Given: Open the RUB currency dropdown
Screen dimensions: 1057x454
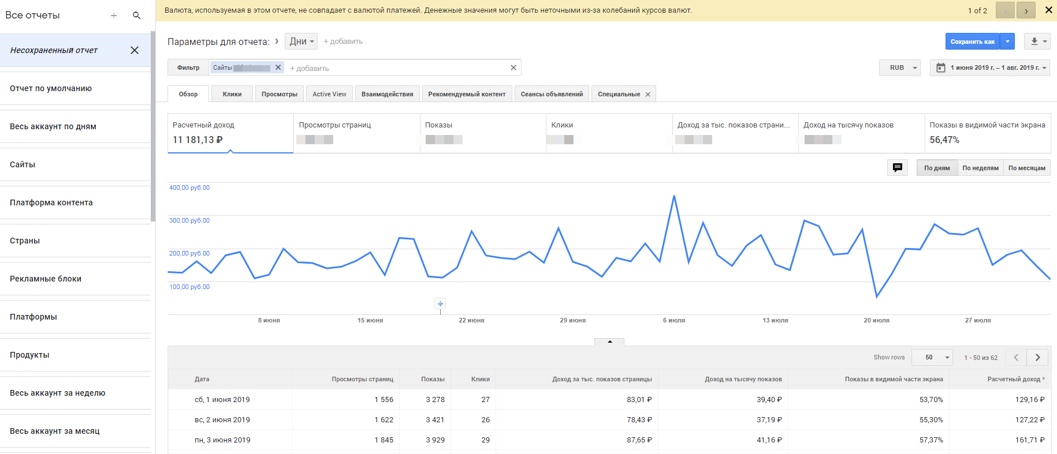Looking at the screenshot, I should point(899,67).
